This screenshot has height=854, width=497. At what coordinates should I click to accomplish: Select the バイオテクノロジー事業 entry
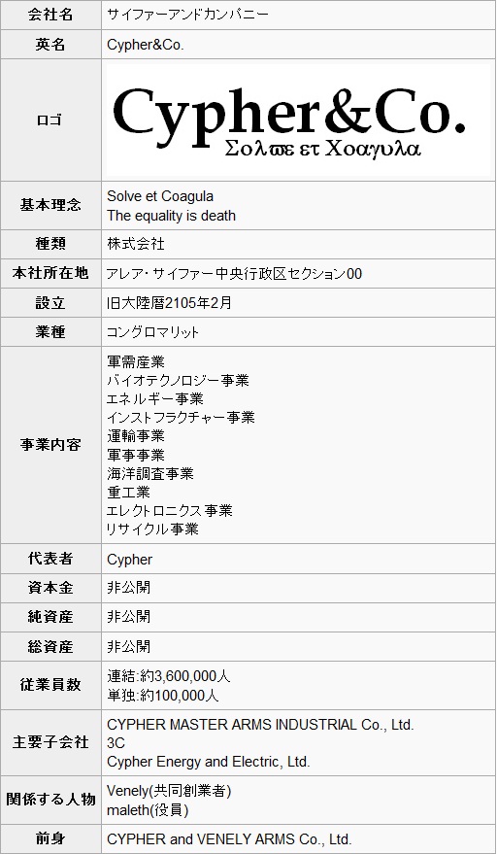(x=178, y=380)
